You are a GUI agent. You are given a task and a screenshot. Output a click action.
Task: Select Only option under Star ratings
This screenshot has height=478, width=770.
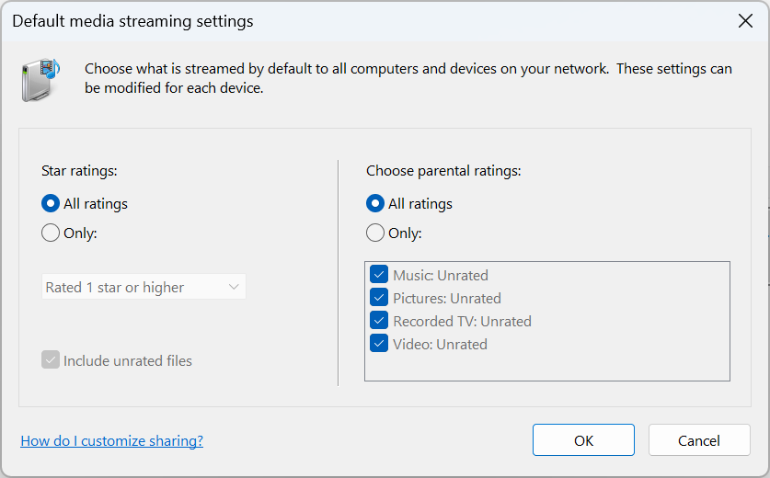tap(51, 233)
